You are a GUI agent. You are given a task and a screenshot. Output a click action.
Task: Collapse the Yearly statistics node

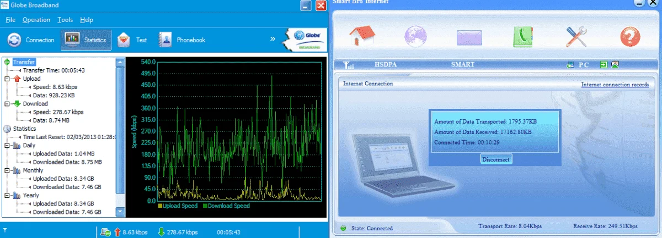[7, 195]
